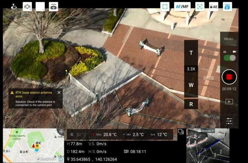The height and width of the screenshot is (163, 248).
Task: Open the camera capture icon in top bar
Action: [53, 6]
